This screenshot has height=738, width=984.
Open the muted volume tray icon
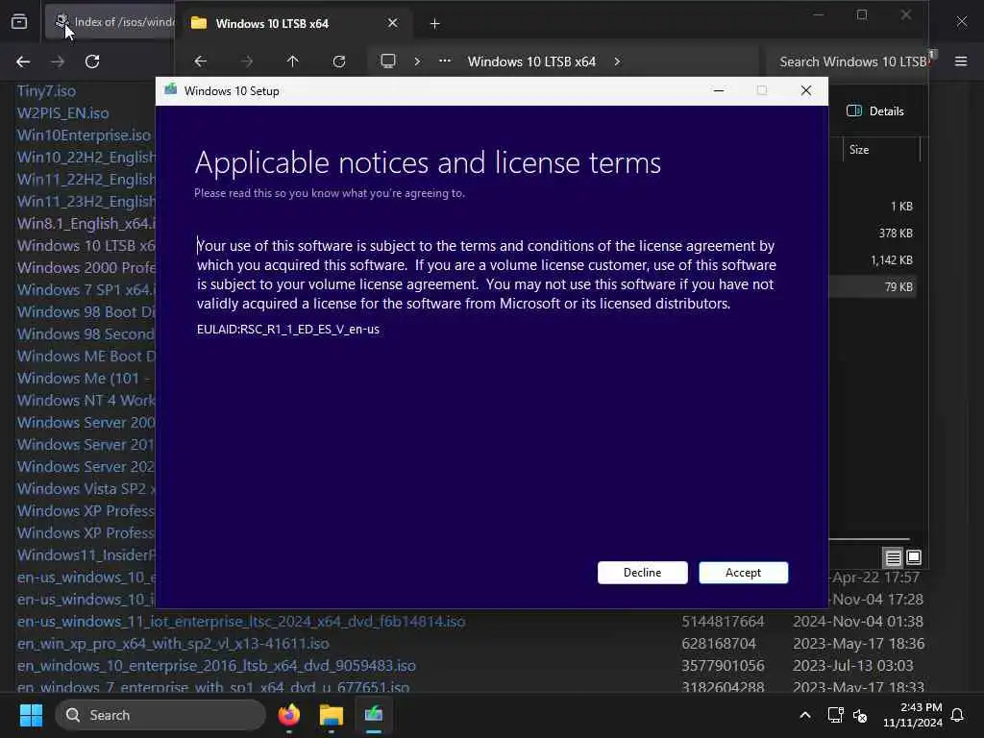point(860,715)
